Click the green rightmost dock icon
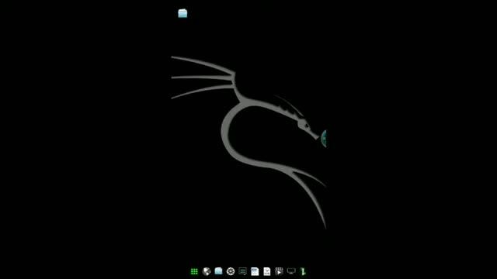The height and width of the screenshot is (279, 497). [303, 271]
